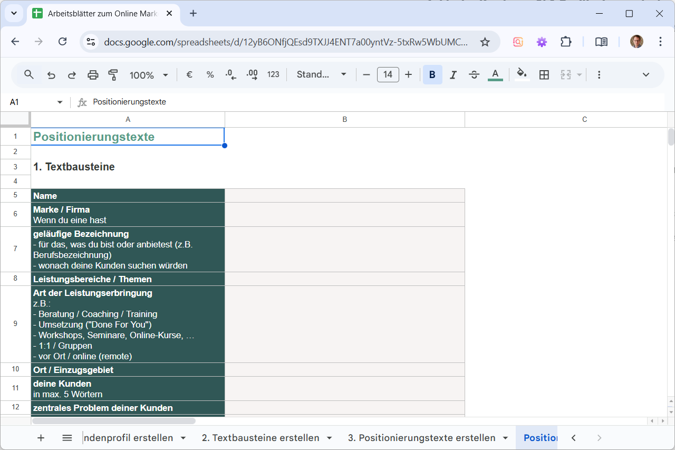Open 2. Textbausteine erstellen tab menu arrow
Screen dimensions: 675x450
(x=330, y=438)
